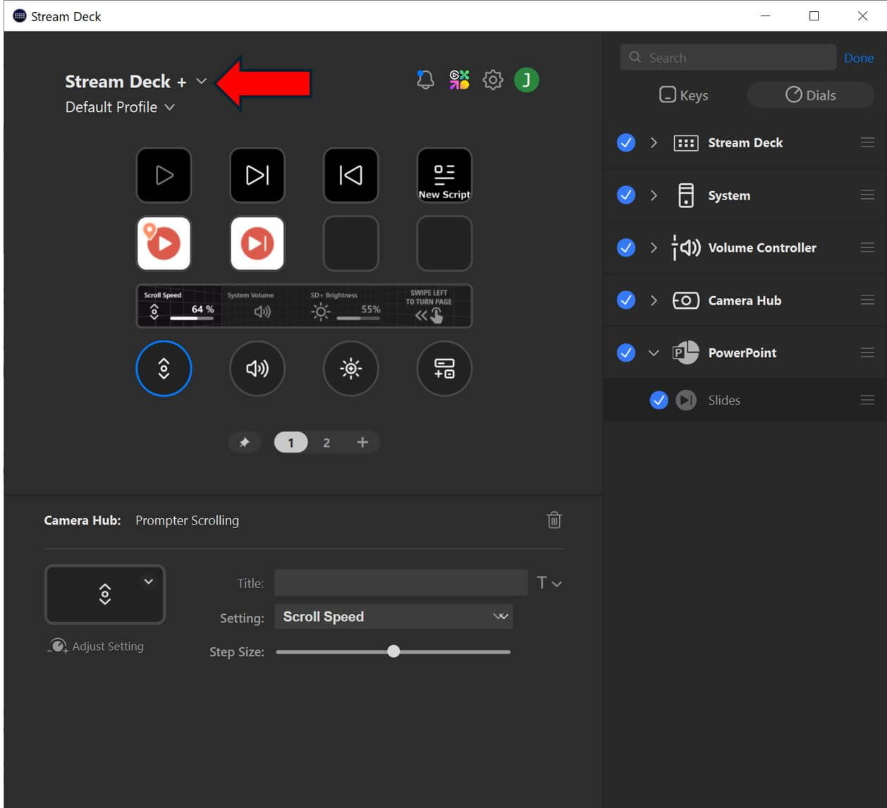Click the Adjust Setting dial icon

[x=57, y=646]
